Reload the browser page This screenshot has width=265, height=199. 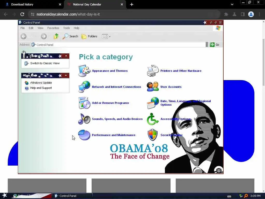point(22,14)
